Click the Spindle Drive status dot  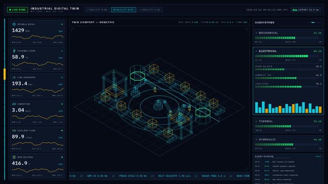62,25
